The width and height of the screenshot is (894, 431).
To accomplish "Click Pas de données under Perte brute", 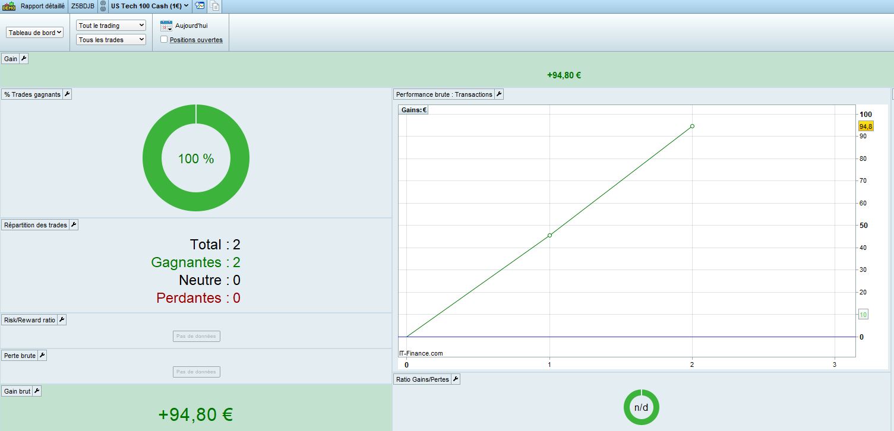I will coord(197,372).
